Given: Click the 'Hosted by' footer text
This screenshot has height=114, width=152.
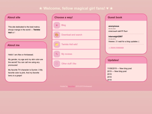Looking at the screenshot, I should click(64, 86).
